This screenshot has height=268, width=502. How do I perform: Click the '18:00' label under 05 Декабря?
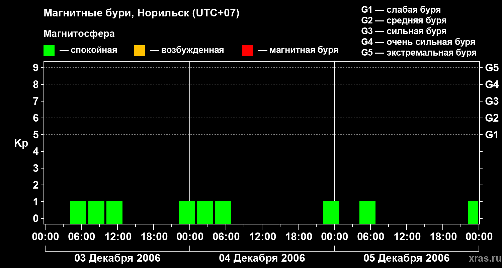tap(443, 237)
